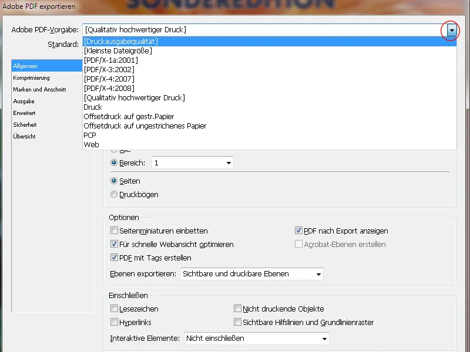Pick the [PDF/X-1a:2001] preset
The image size is (470, 352).
click(x=270, y=60)
